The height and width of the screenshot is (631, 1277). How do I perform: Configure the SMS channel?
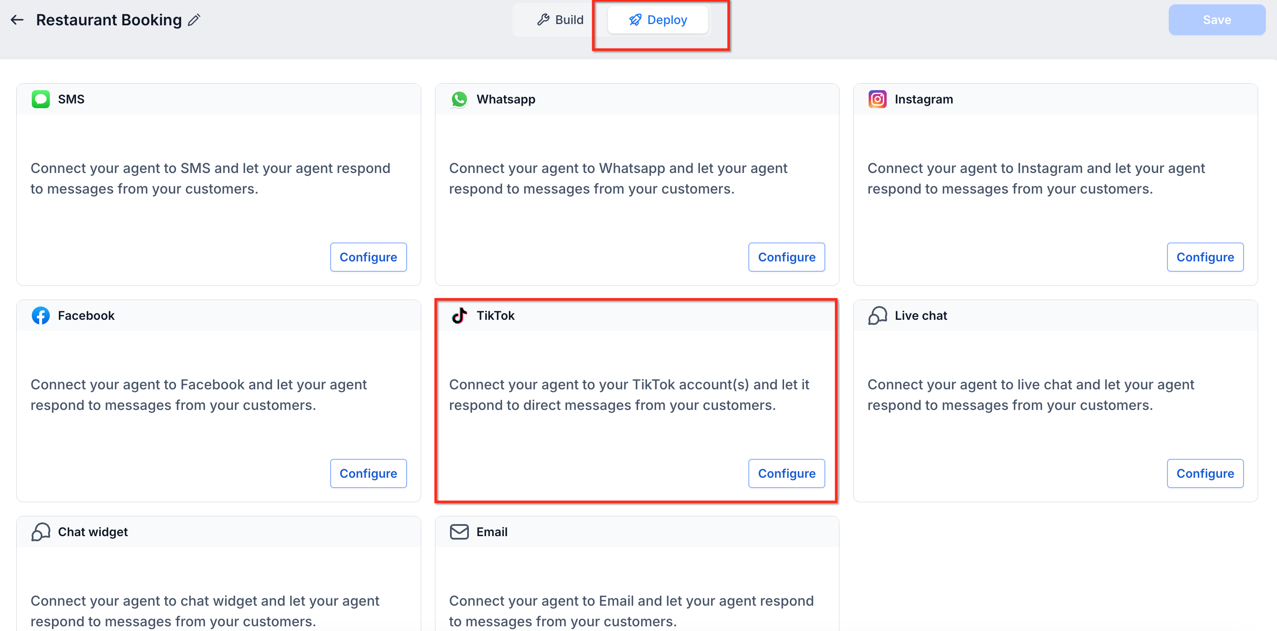(x=368, y=257)
